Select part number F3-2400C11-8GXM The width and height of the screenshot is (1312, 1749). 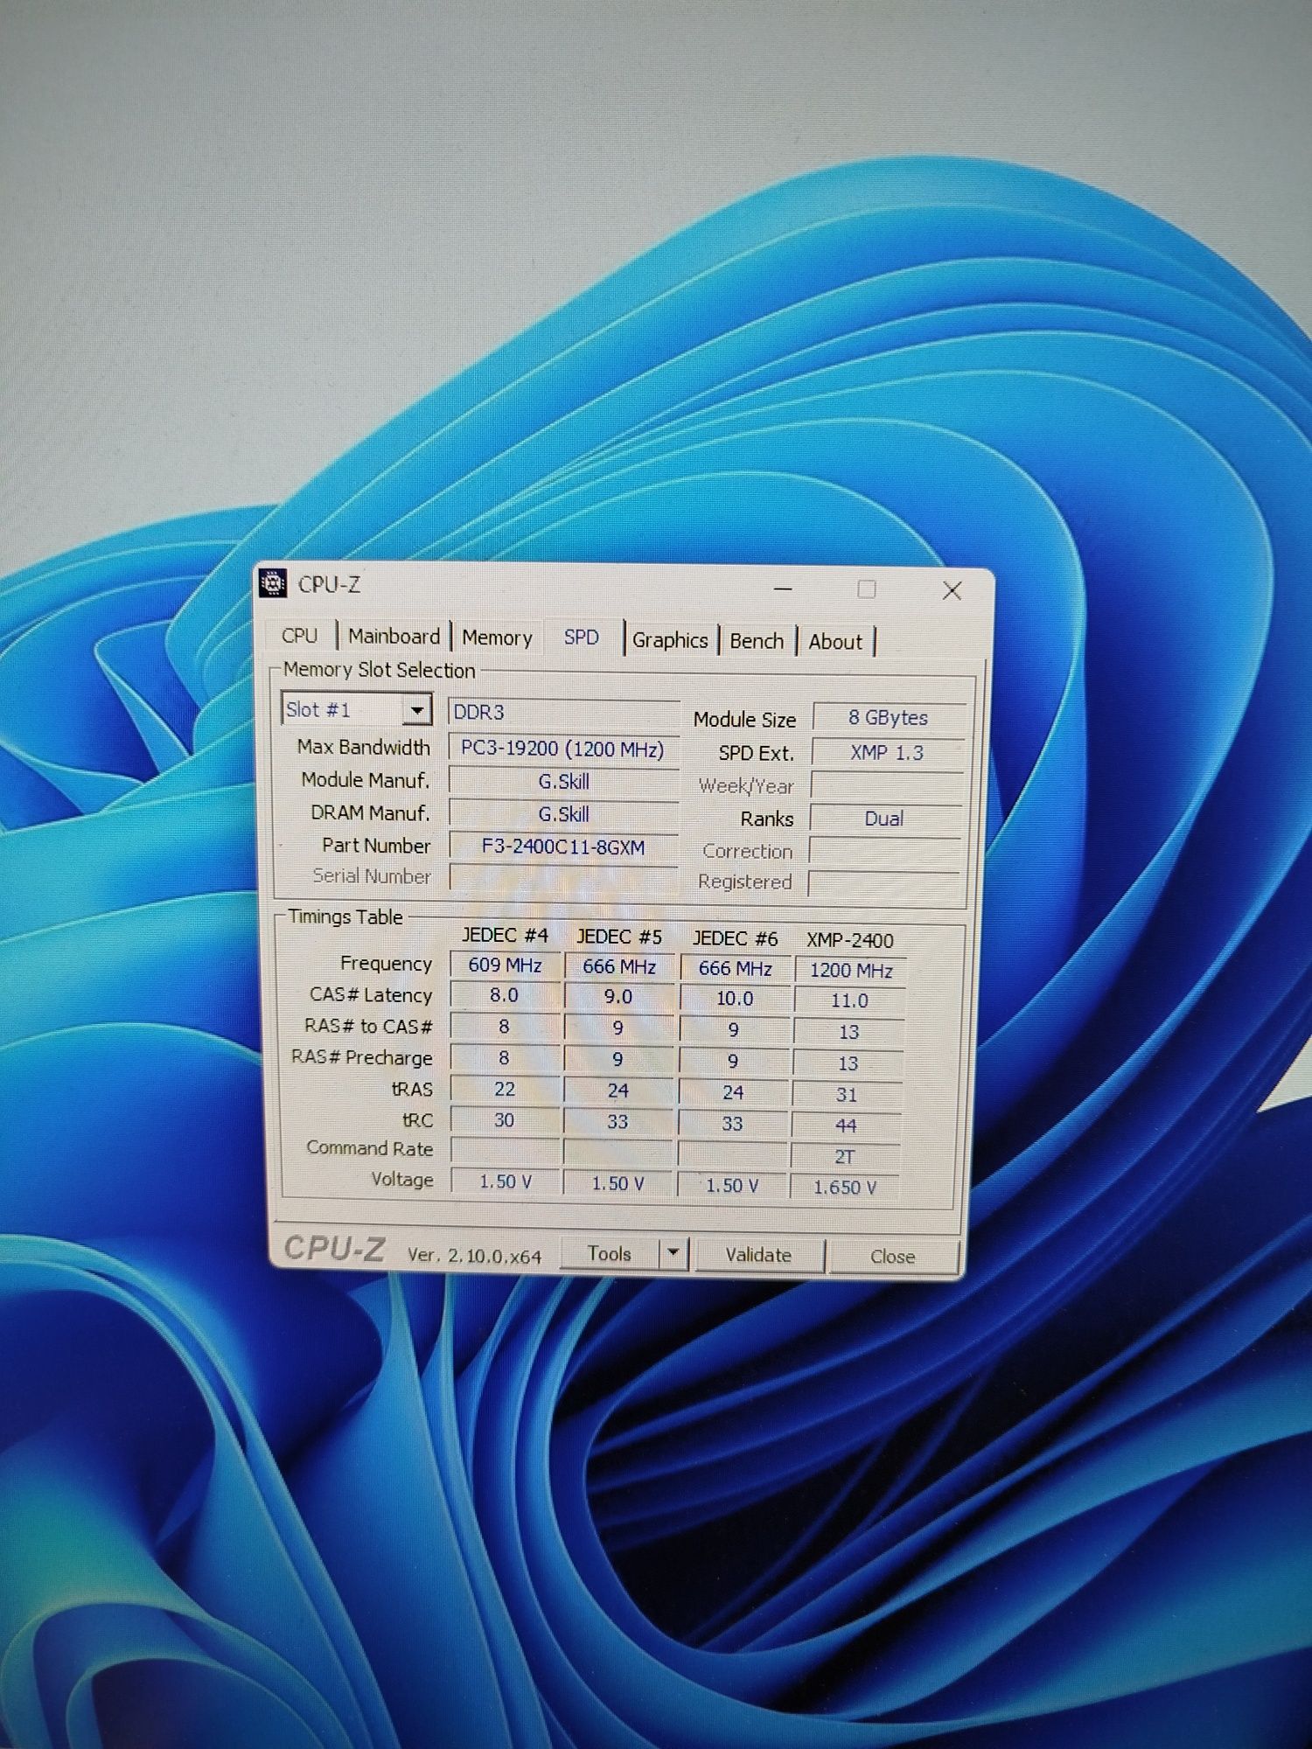[x=563, y=847]
